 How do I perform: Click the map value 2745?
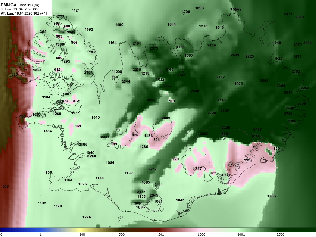[181, 75]
